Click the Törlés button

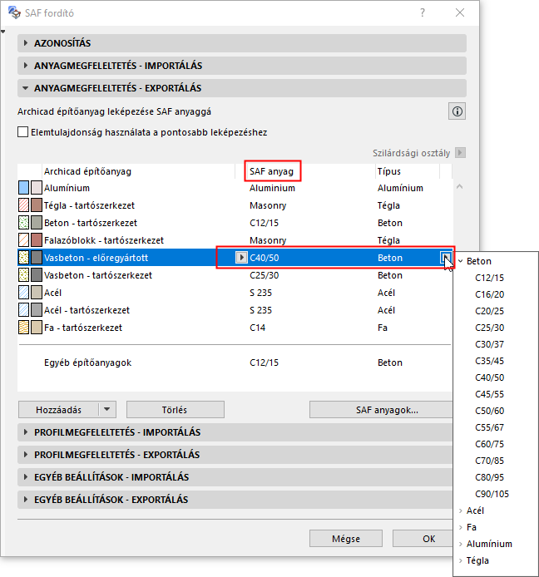point(176,410)
